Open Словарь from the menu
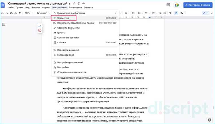The width and height of the screenshot is (215, 124). [x=85, y=42]
